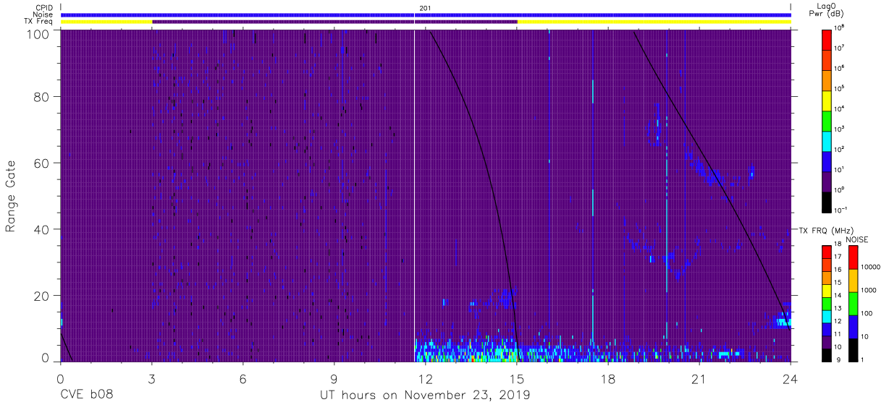
Task: Click the red 10^7–10^8 segment of Lag0 power colorbar
Action: point(827,39)
